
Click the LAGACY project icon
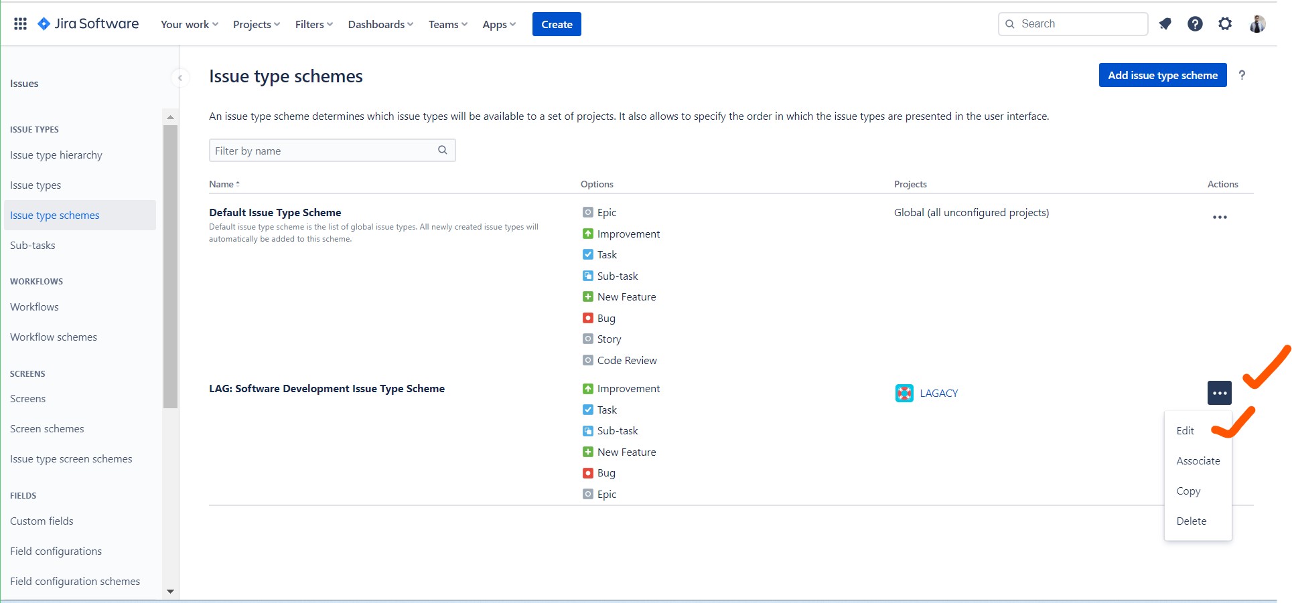click(x=904, y=394)
